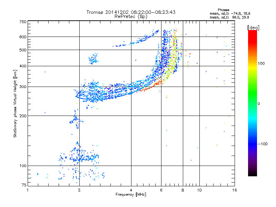Click the frequency axis tick label "8"
This screenshot has height=207, width=276.
[183, 190]
